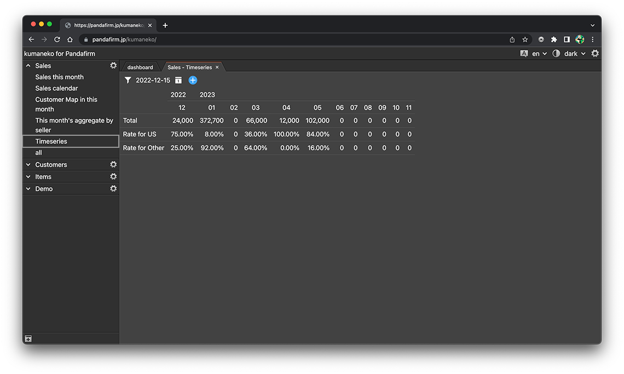Viewport: 624px width, 374px height.
Task: Open settings gear for Sales section
Action: click(113, 66)
